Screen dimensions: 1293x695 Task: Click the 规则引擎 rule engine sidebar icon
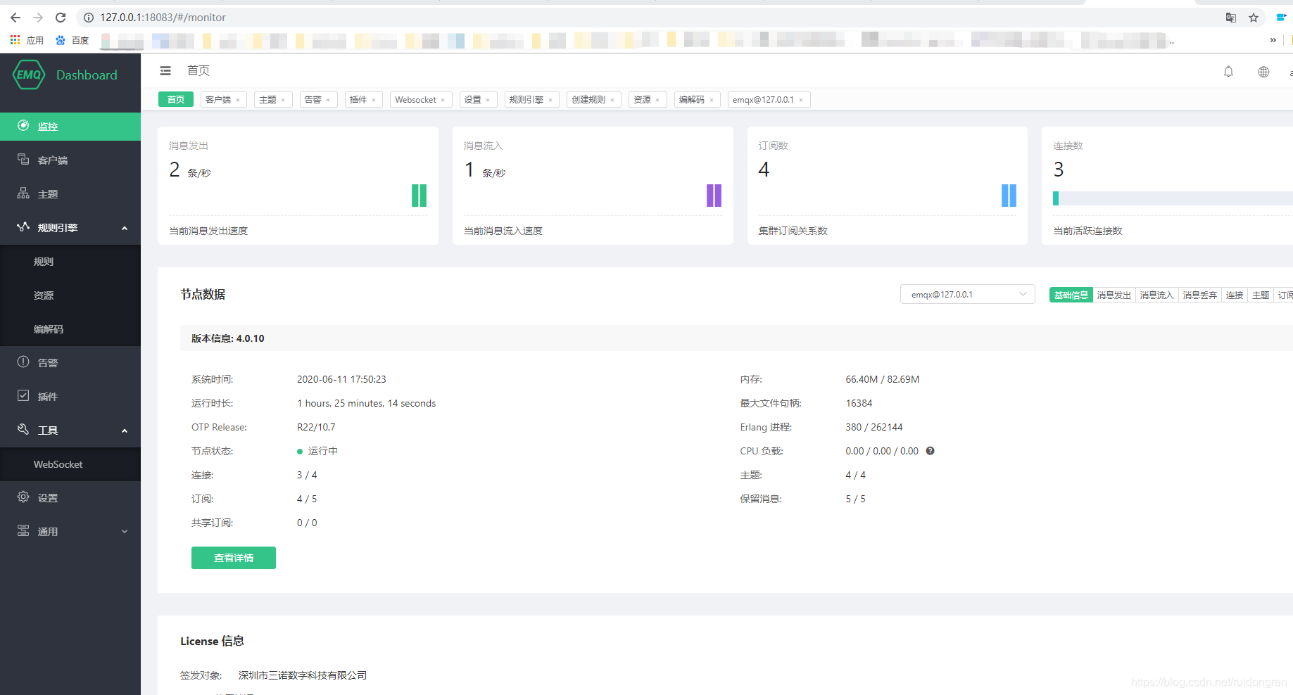[x=23, y=227]
